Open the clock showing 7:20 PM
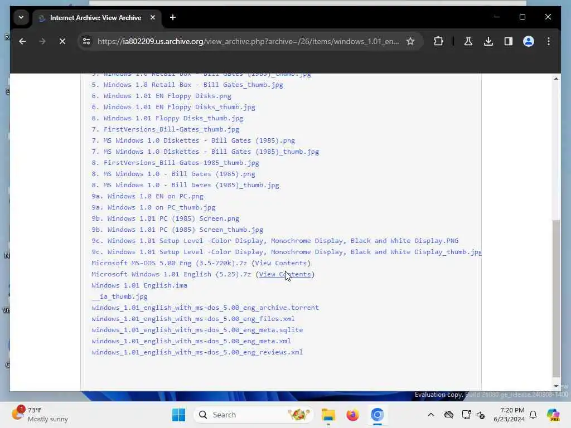571x428 pixels. tap(509, 415)
